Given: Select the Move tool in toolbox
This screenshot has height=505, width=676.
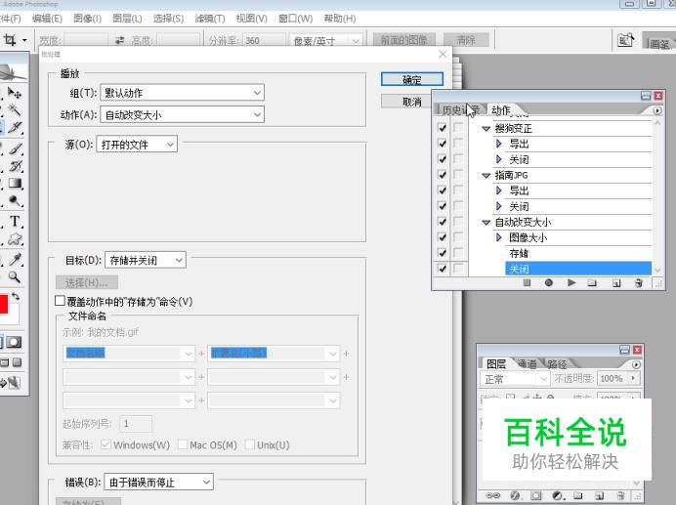Looking at the screenshot, I should 15,93.
